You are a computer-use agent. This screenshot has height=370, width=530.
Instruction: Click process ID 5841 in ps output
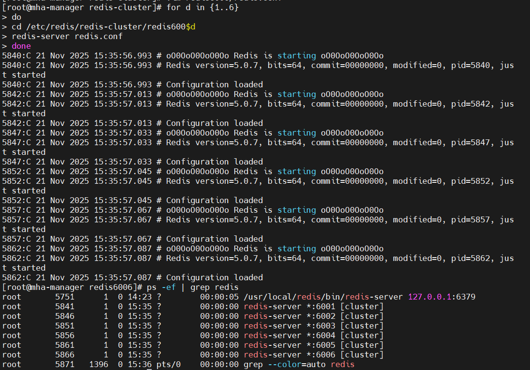point(65,306)
